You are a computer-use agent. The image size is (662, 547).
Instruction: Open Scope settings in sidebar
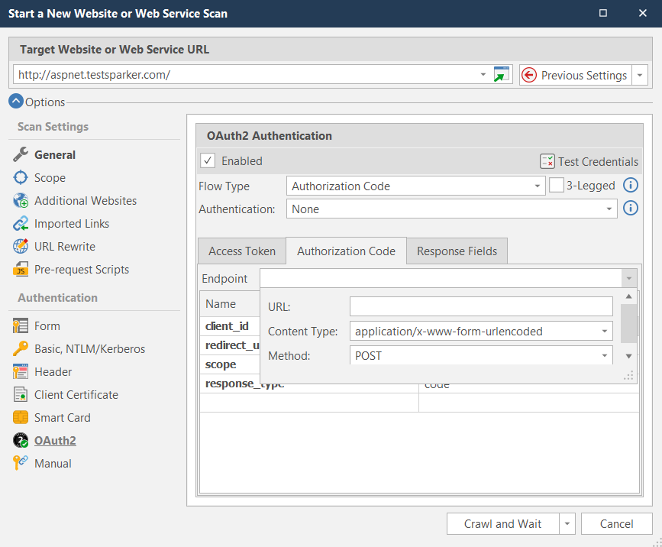tap(50, 178)
